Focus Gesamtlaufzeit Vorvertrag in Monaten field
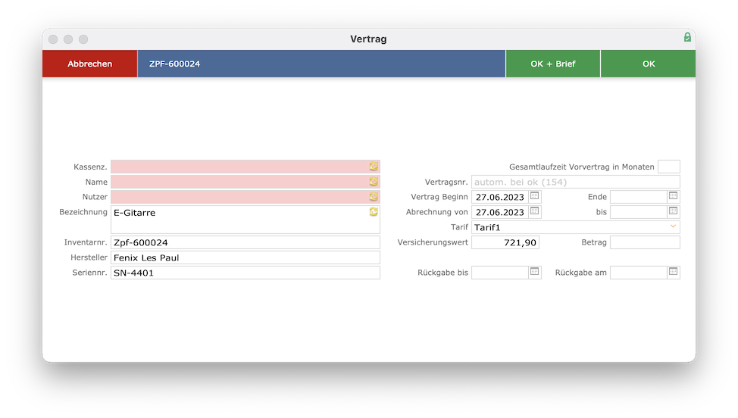This screenshot has width=738, height=418. coord(668,167)
